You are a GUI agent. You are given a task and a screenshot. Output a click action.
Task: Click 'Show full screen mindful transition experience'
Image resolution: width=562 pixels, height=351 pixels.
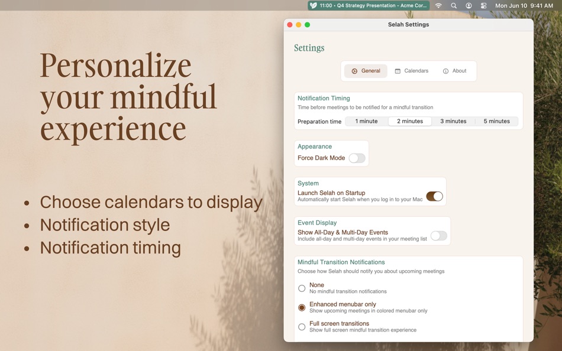click(x=363, y=330)
